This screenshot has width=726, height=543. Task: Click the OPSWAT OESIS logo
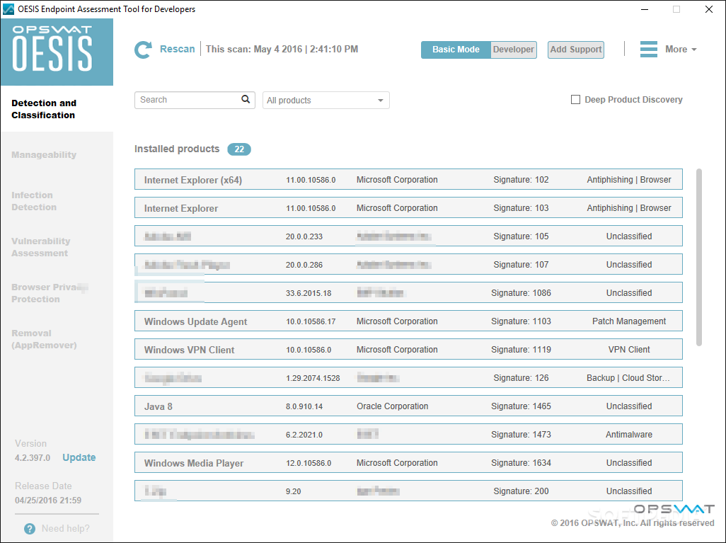57,52
